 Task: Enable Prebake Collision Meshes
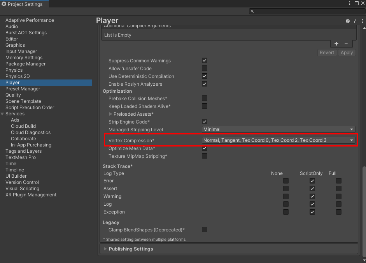205,98
